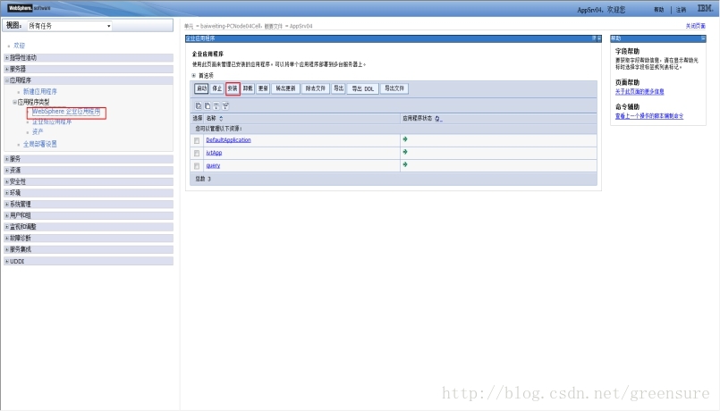Viewport: 720px width, 411px height.
Task: Collapse the 应用程序 tree node
Action: (x=7, y=80)
